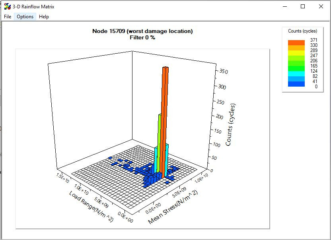Click the Filter 0 % subtitle

(142, 38)
